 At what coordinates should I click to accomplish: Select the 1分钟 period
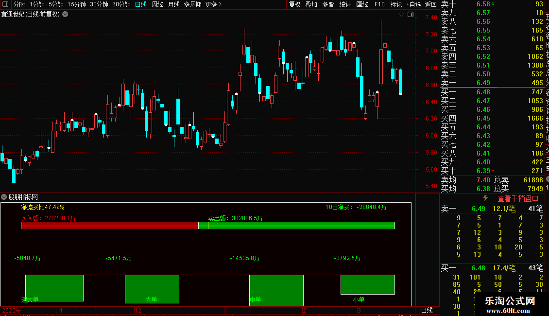(x=37, y=4)
